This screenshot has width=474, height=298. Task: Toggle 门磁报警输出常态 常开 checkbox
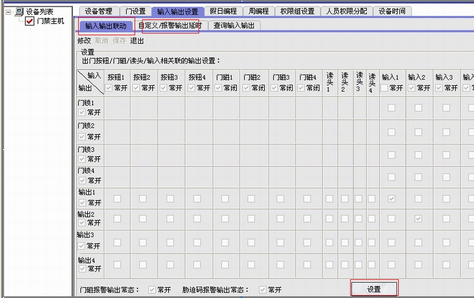click(152, 290)
